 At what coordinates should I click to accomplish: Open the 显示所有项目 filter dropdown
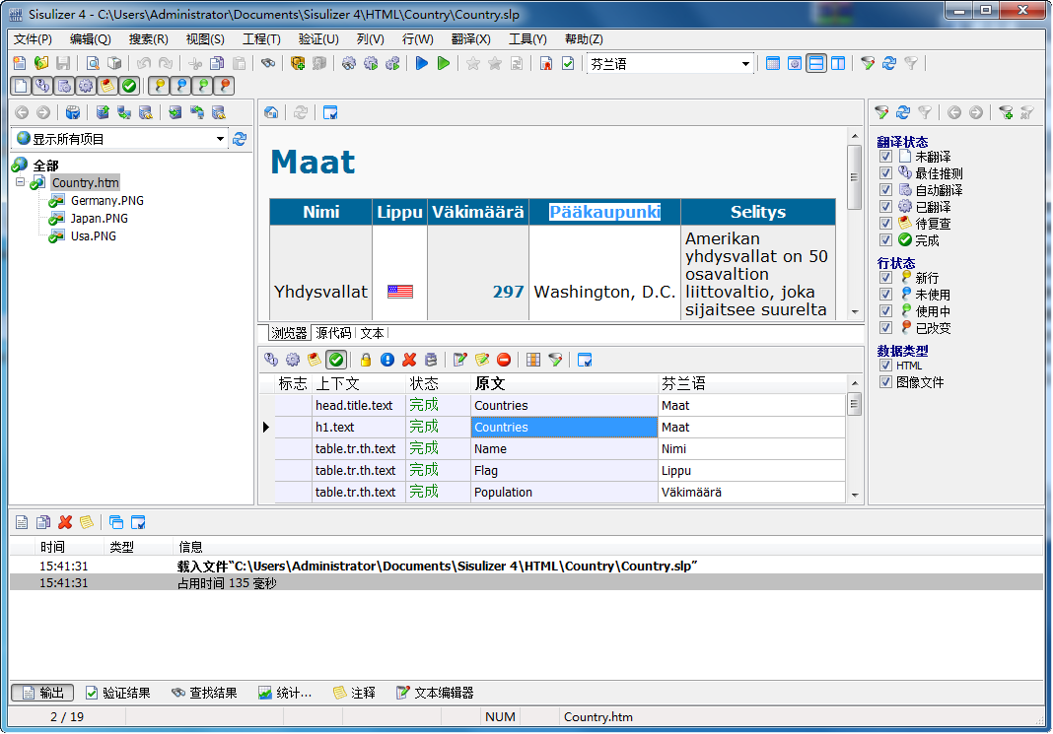coord(222,139)
